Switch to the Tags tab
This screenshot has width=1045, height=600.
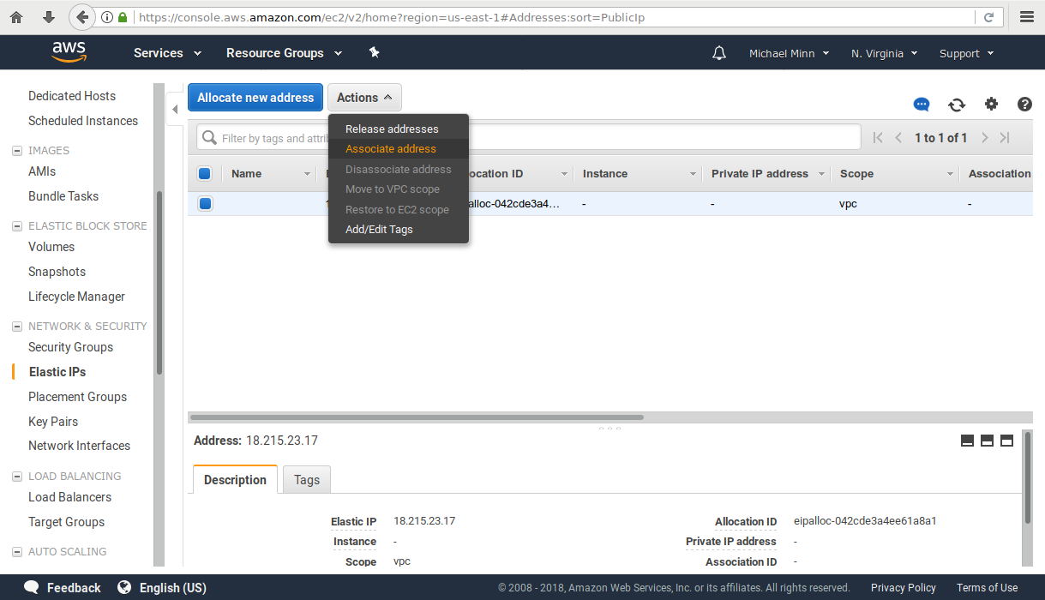(307, 480)
